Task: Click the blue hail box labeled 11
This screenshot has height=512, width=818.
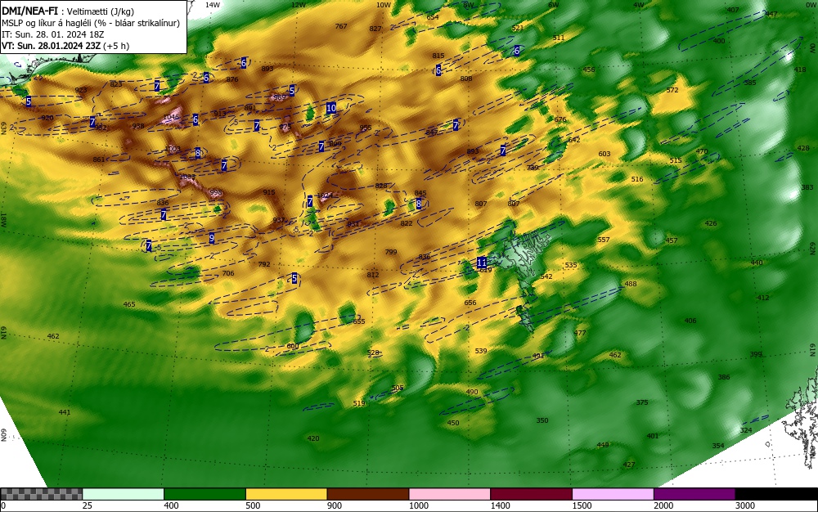Action: click(x=482, y=263)
